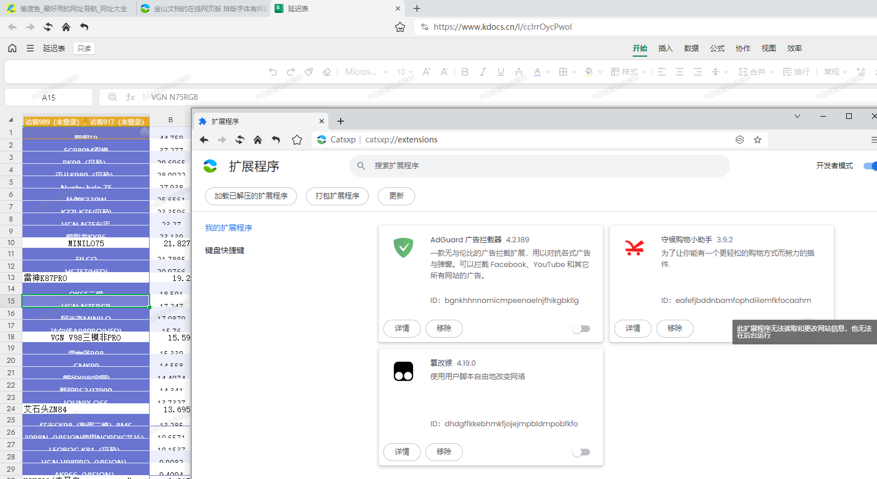The width and height of the screenshot is (877, 479).
Task: Click the 更新 button in extensions page
Action: pos(396,196)
